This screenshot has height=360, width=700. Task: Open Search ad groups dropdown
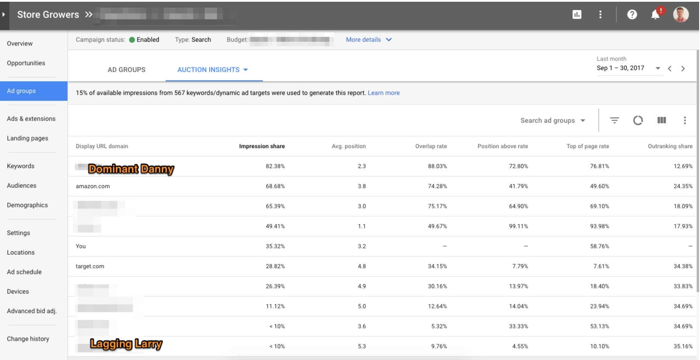point(553,121)
